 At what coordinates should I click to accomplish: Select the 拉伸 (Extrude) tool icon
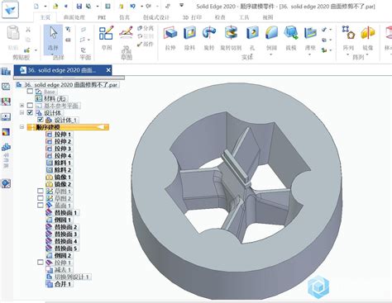[170, 33]
